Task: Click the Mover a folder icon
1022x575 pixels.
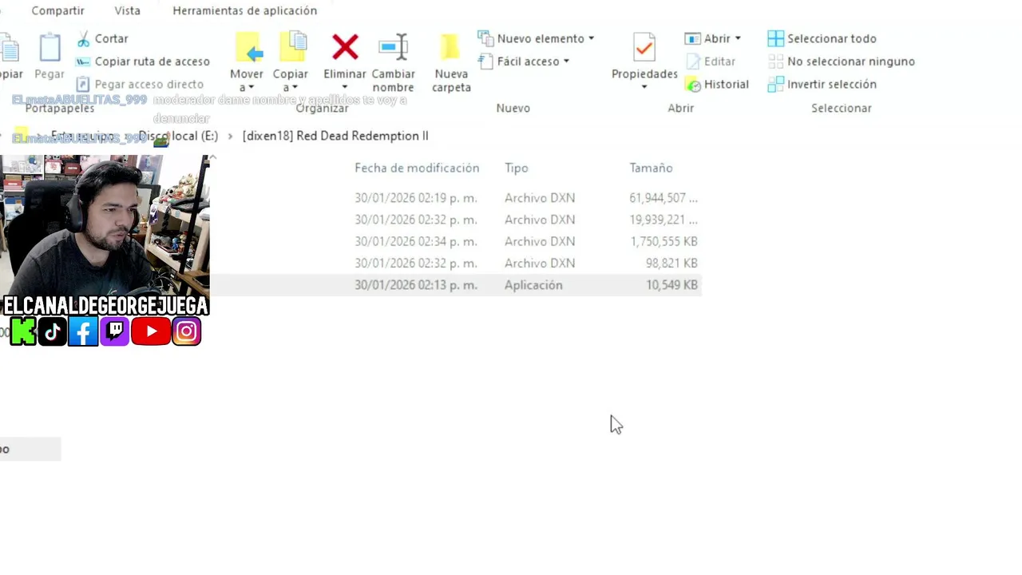Action: coord(249,48)
